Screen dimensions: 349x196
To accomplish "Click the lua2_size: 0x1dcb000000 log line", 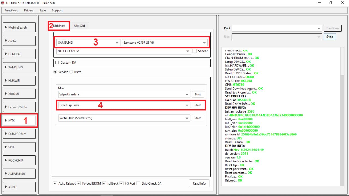I will coord(242,127).
